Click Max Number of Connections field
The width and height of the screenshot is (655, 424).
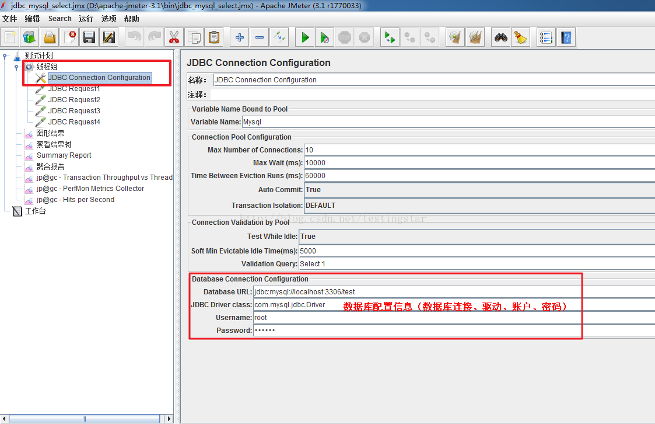coord(479,150)
